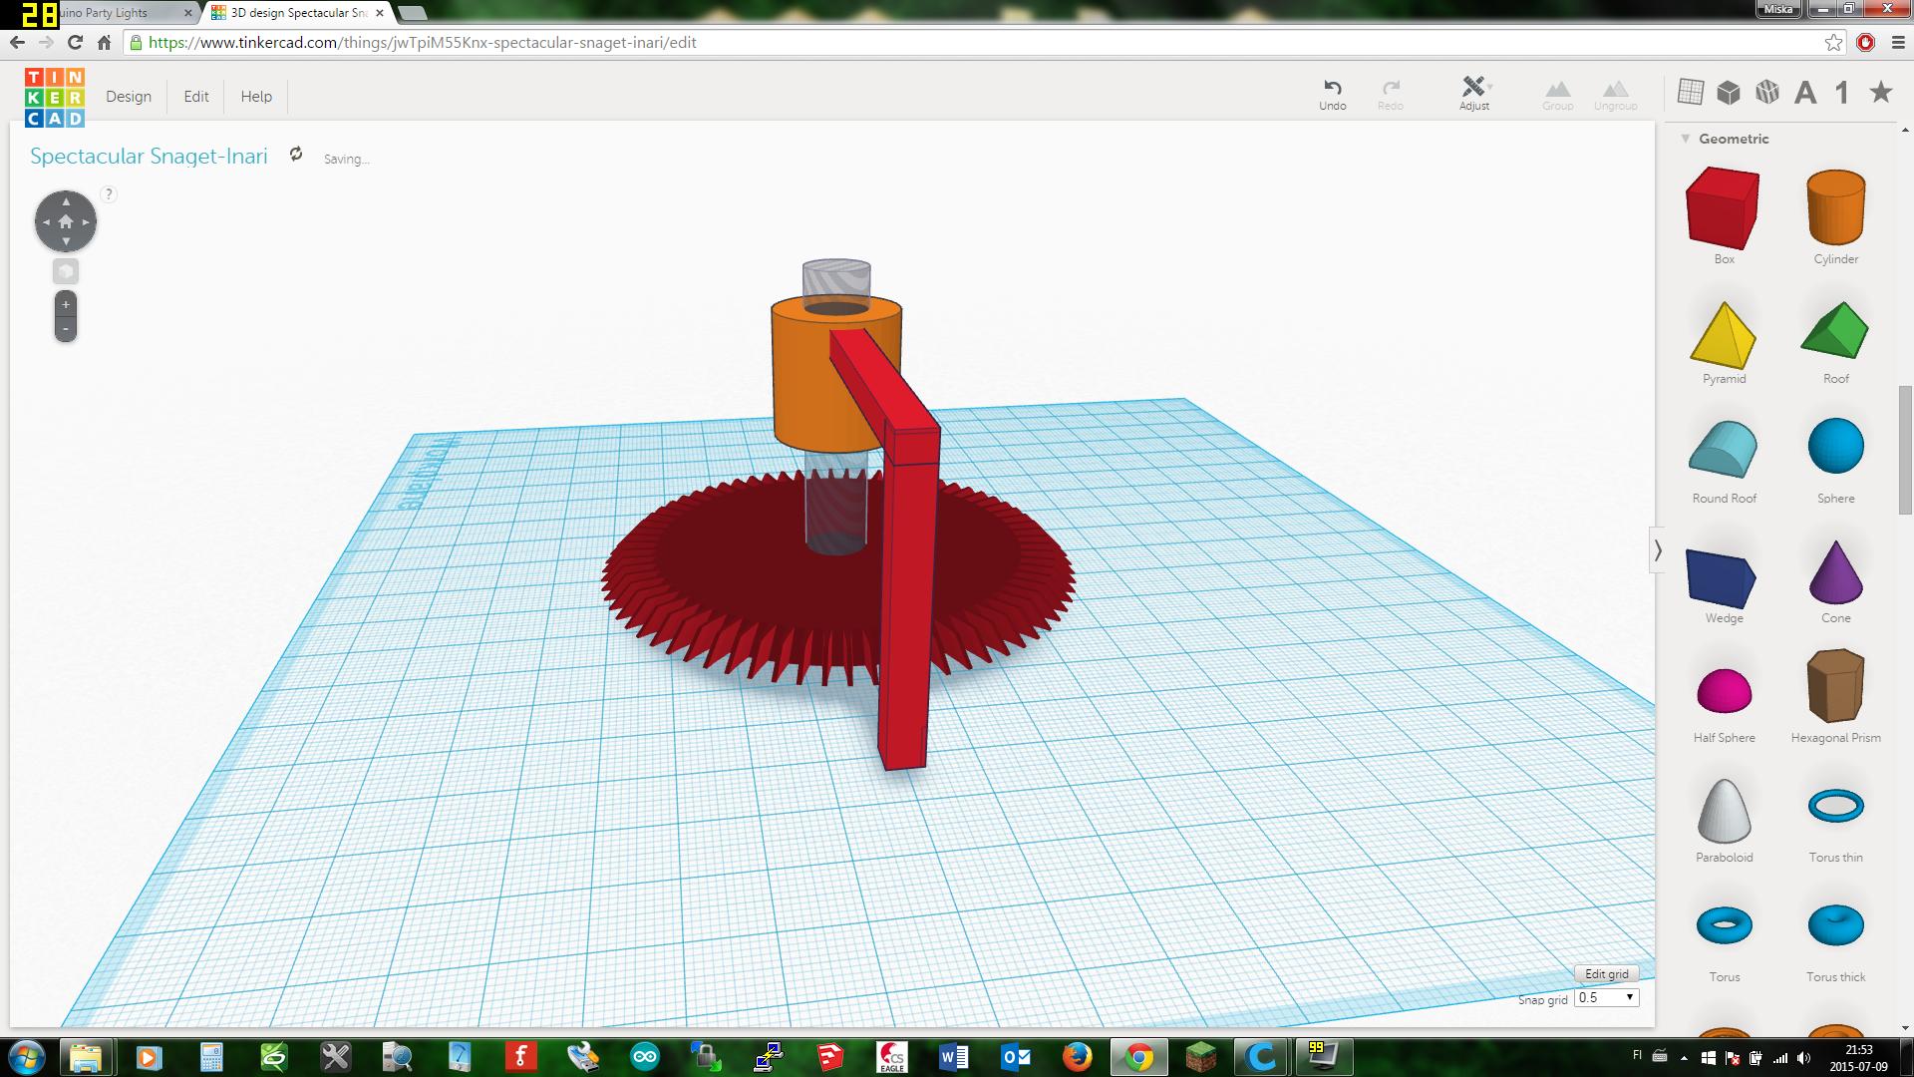Click the navigation help question mark
Screen dimensions: 1914x1077
point(109,193)
